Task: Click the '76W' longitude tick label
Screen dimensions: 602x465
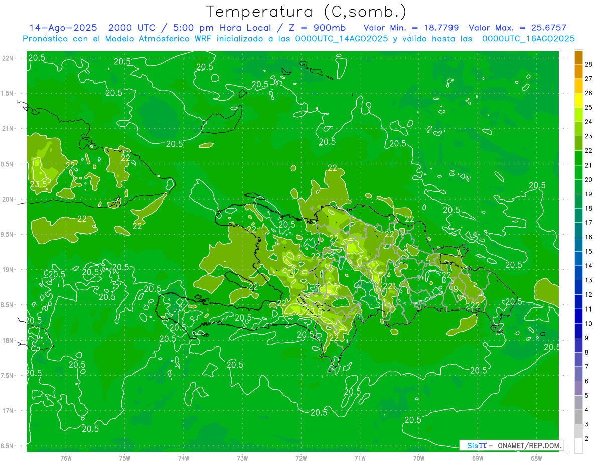Action: pos(66,458)
